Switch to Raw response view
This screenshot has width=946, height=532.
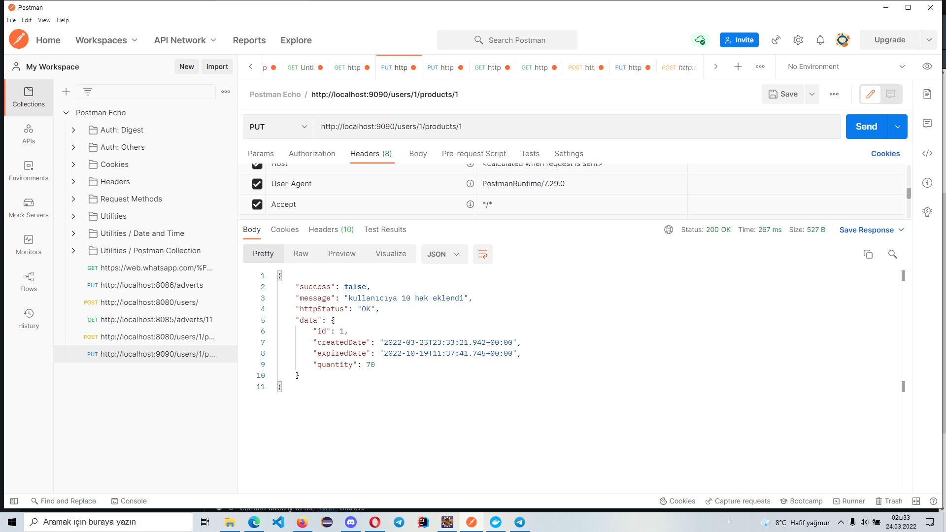(x=301, y=253)
